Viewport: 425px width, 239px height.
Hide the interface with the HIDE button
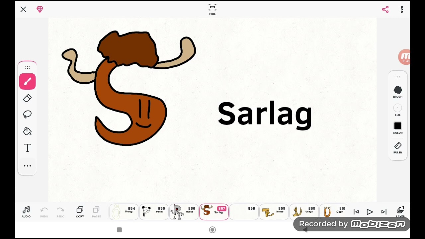[212, 9]
